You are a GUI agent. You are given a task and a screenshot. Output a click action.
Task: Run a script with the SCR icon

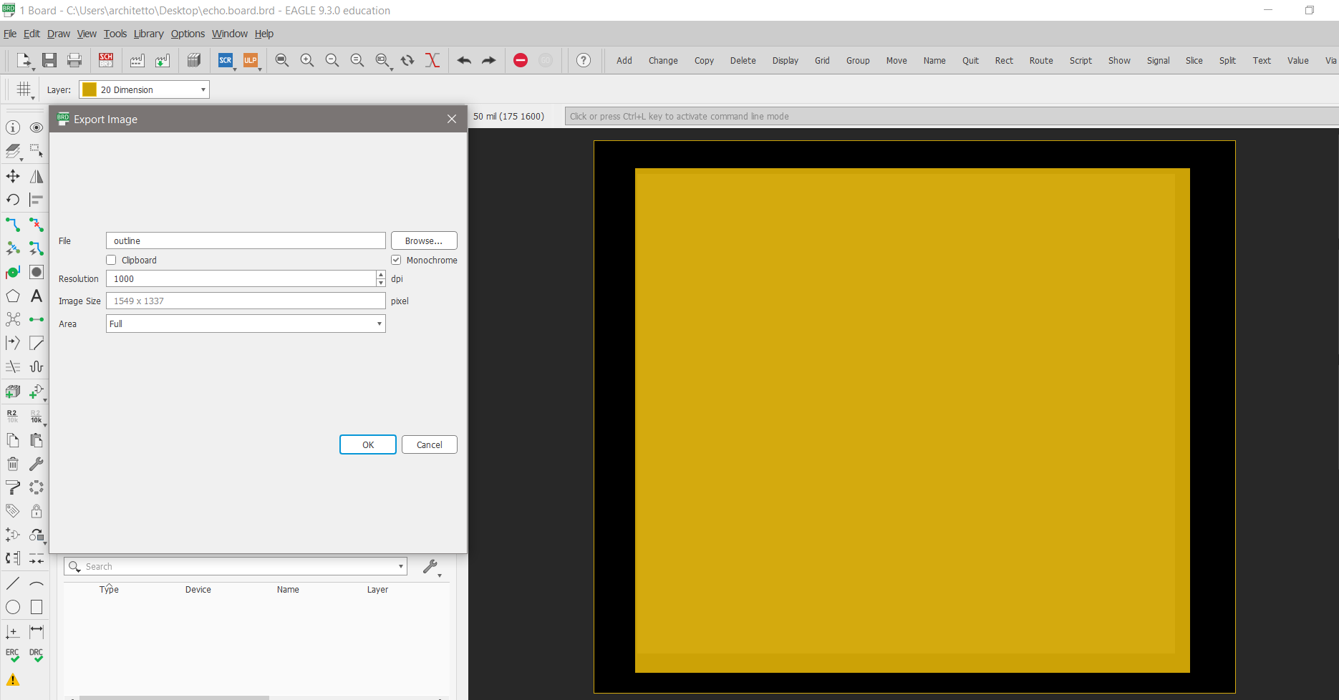225,60
